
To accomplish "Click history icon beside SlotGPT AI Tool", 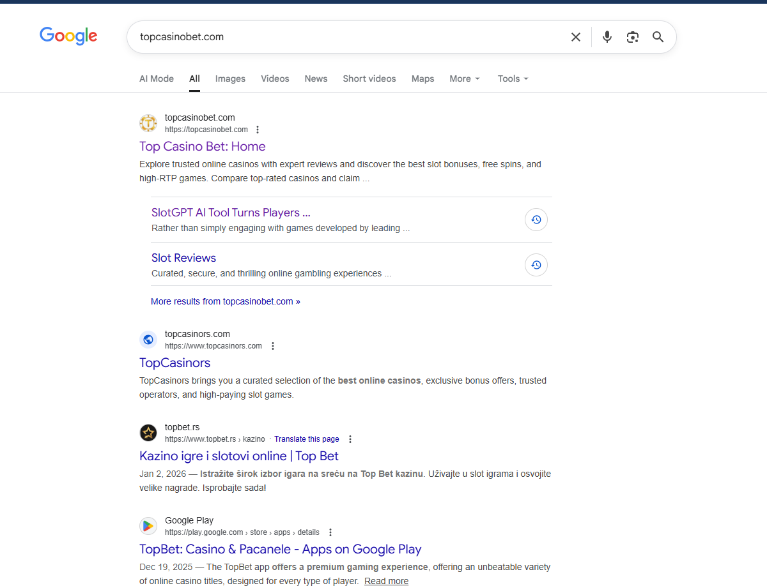I will [x=536, y=220].
